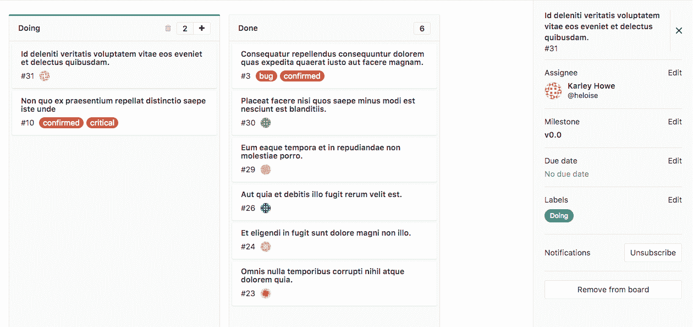Edit the Milestone field
Image resolution: width=693 pixels, height=327 pixels.
pos(675,121)
